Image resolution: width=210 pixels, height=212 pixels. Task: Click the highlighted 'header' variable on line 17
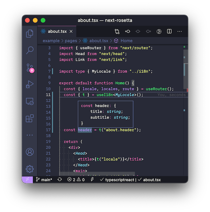(x=85, y=130)
